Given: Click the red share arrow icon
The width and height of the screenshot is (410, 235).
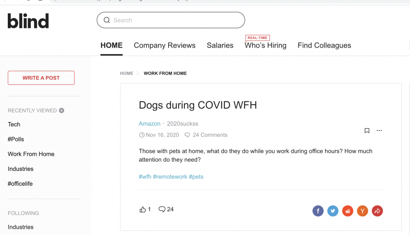Looking at the screenshot, I should 377,211.
